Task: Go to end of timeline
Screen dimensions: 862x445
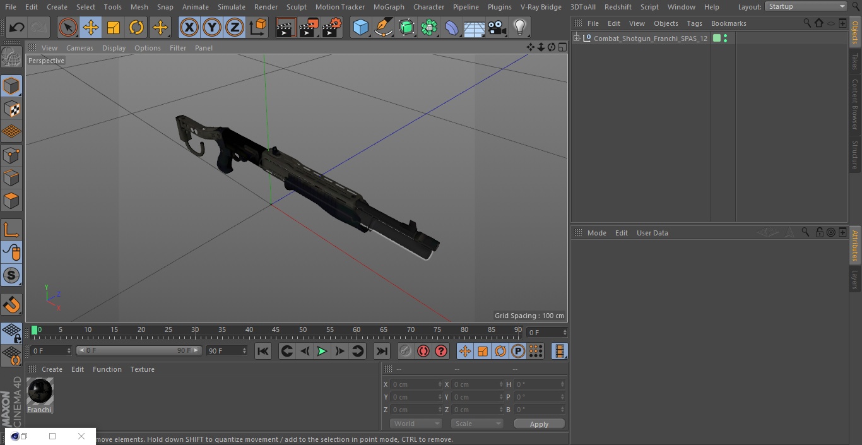Action: [x=382, y=351]
